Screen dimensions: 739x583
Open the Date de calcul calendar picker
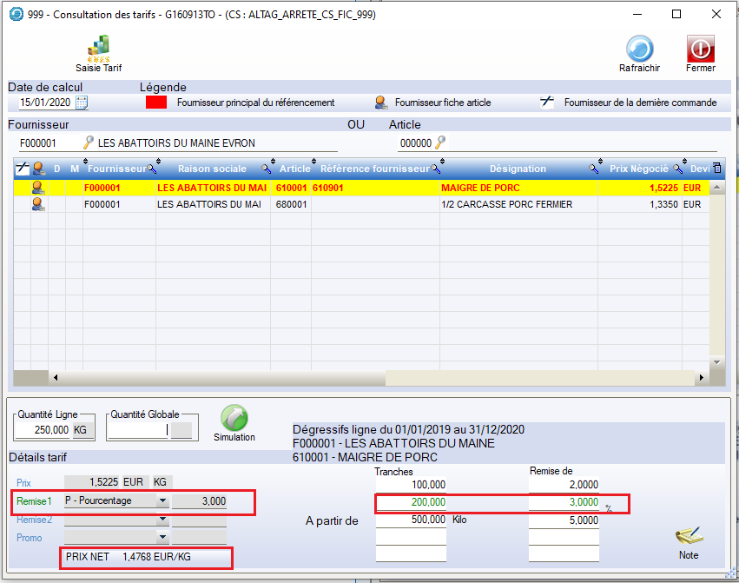[x=82, y=103]
